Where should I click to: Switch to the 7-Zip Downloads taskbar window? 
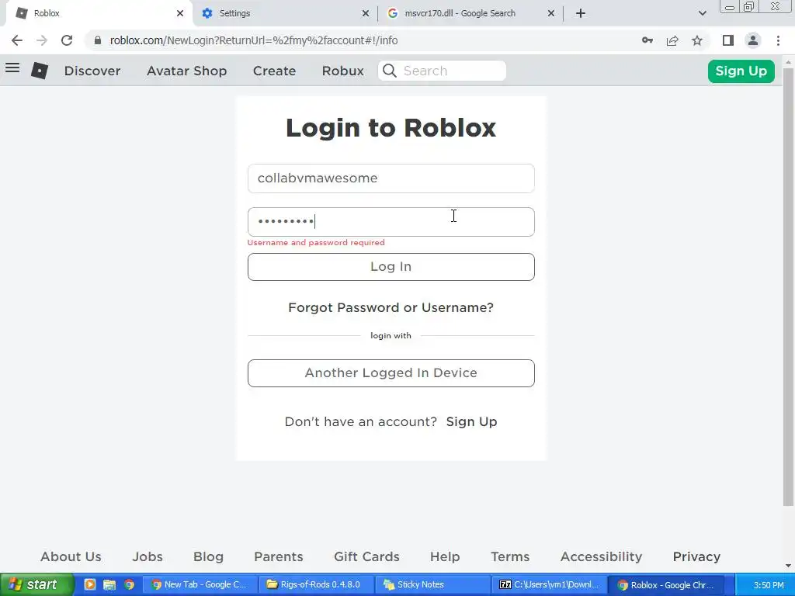pyautogui.click(x=549, y=585)
